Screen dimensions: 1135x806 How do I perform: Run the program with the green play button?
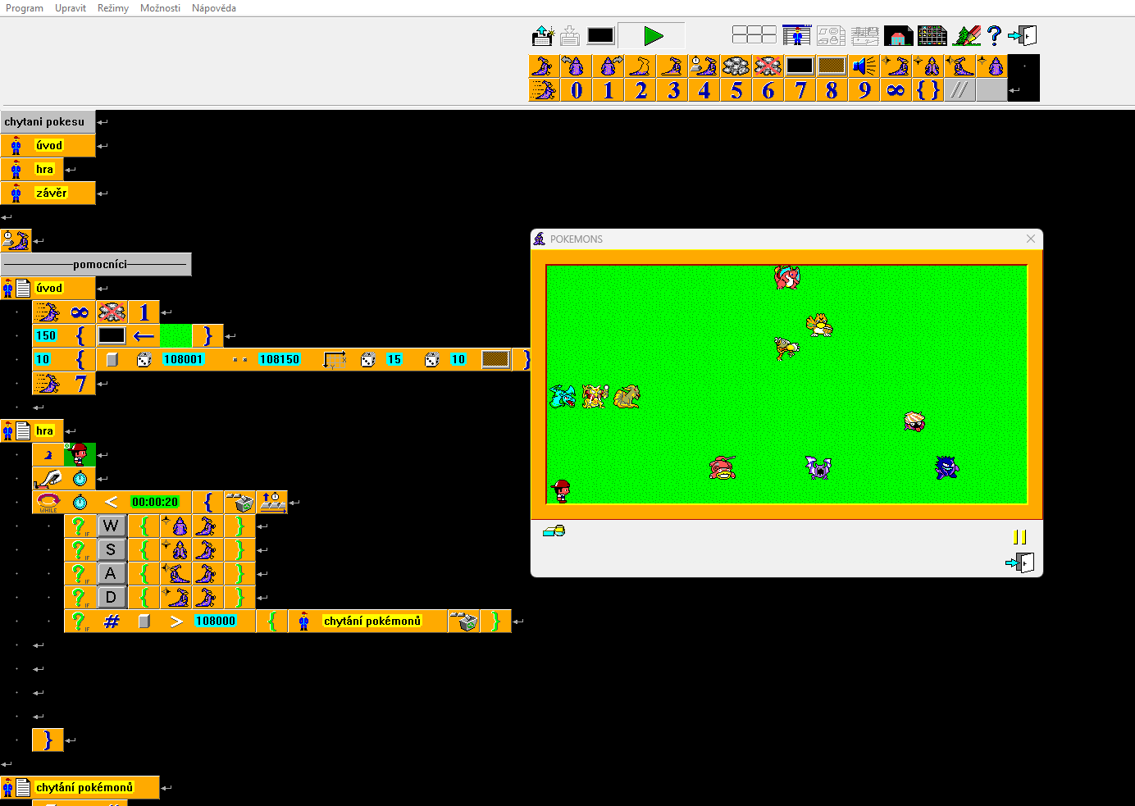coord(652,36)
